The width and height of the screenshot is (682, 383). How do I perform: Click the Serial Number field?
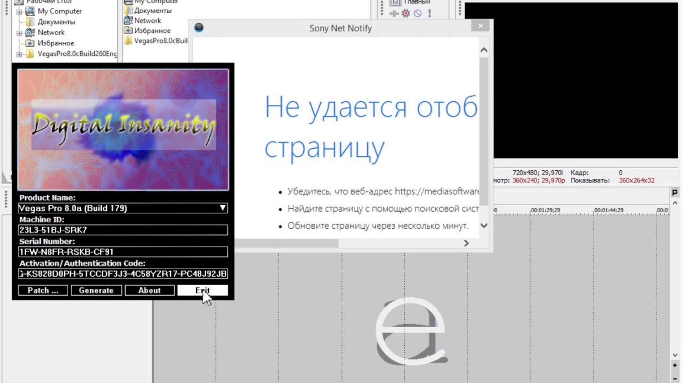tap(123, 252)
